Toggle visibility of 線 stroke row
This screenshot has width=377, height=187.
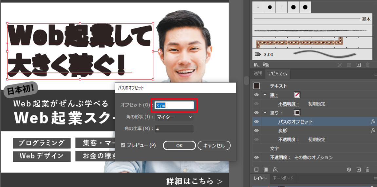tap(256, 95)
